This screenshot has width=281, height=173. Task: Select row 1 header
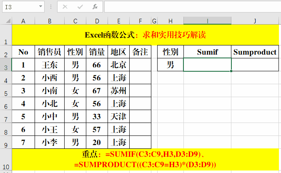click(x=6, y=35)
